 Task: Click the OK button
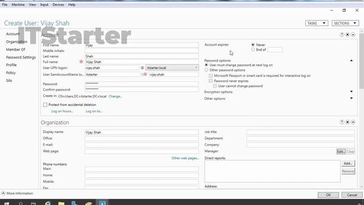328,195
